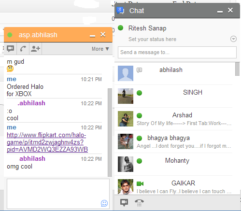
Task: Add people to this chat
Action: tap(35, 49)
